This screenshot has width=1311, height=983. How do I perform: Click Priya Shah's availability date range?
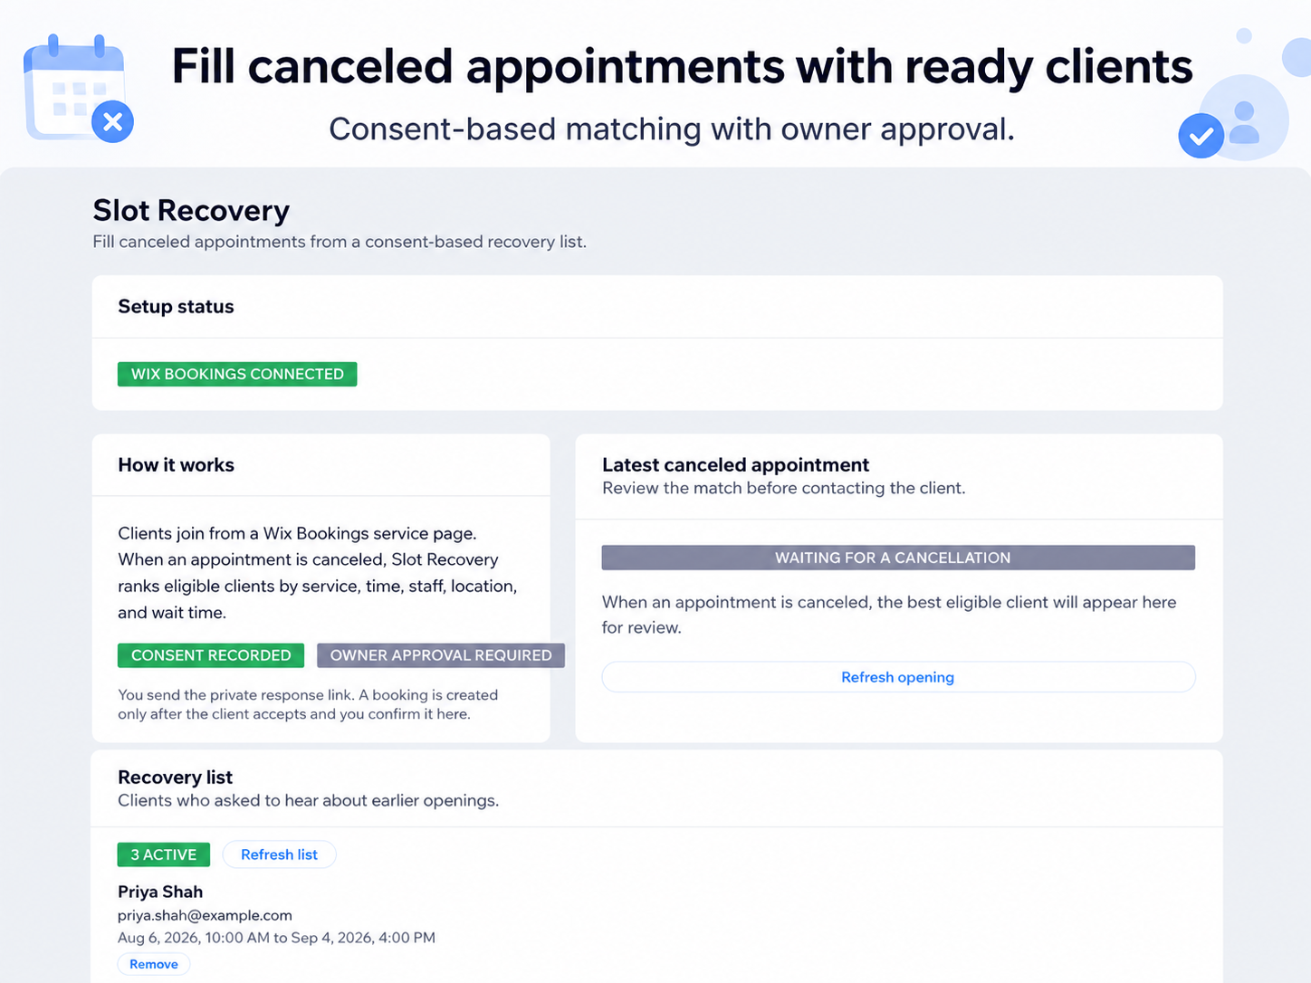pyautogui.click(x=276, y=938)
